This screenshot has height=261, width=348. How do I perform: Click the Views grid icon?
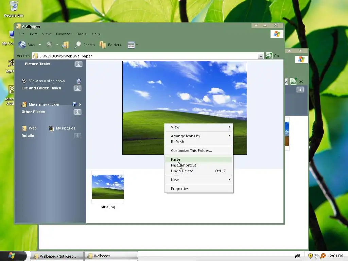(131, 45)
